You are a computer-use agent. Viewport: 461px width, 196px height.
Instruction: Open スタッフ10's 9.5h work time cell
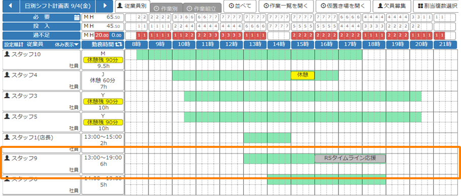coord(103,60)
